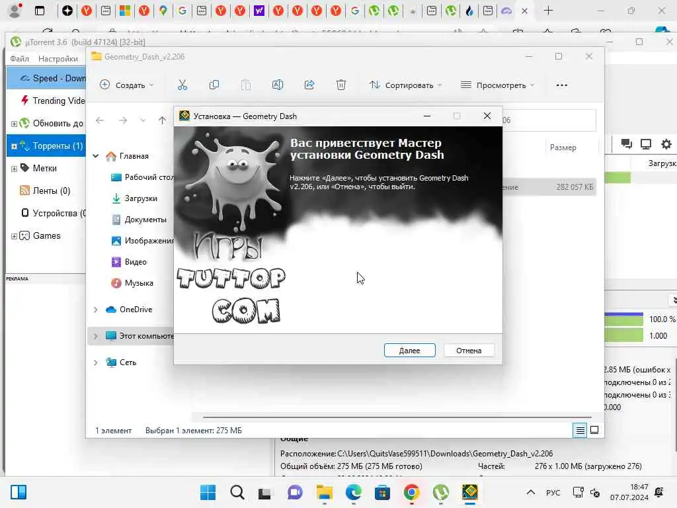
Task: Click the Размер column header
Action: click(563, 148)
